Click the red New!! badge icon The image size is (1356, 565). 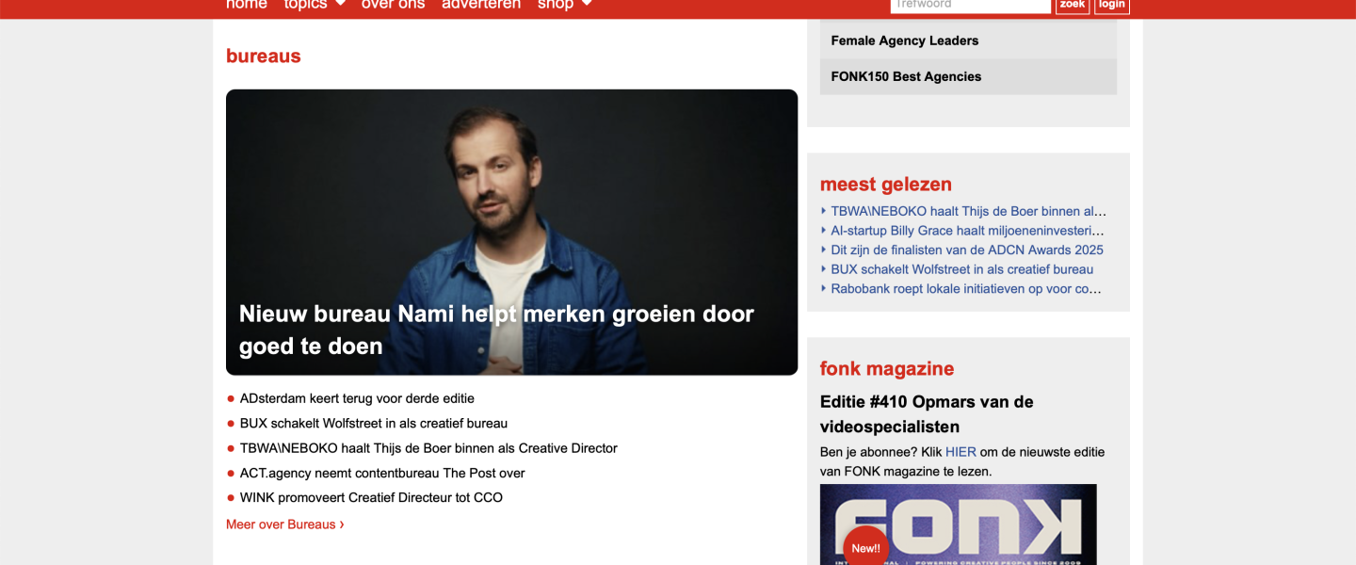[x=865, y=547]
